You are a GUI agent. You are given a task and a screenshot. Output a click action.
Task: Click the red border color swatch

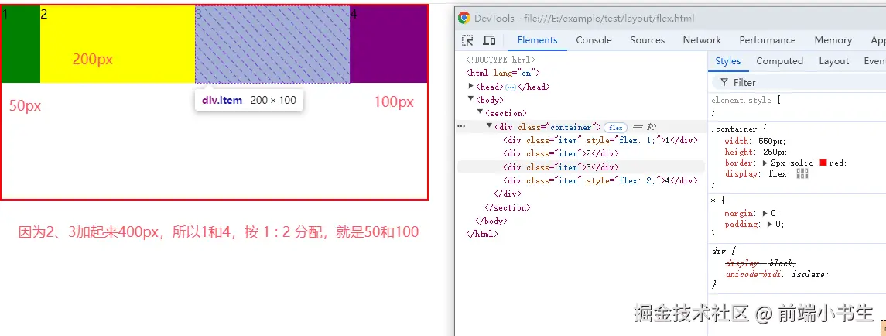[823, 163]
